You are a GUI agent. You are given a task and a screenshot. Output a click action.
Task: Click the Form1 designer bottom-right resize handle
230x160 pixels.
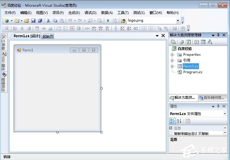click(101, 132)
